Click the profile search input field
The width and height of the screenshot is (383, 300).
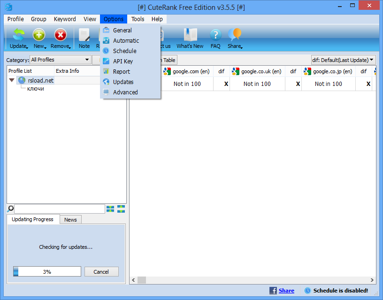pos(60,209)
